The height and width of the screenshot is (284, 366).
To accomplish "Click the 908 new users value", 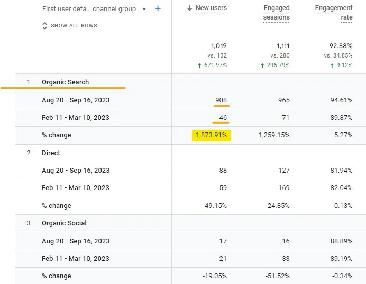I will (221, 100).
